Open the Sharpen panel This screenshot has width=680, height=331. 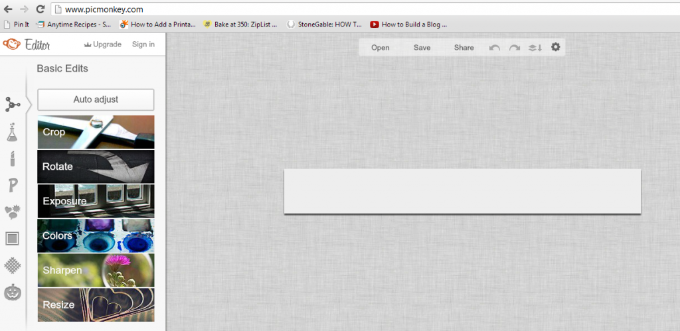point(96,271)
